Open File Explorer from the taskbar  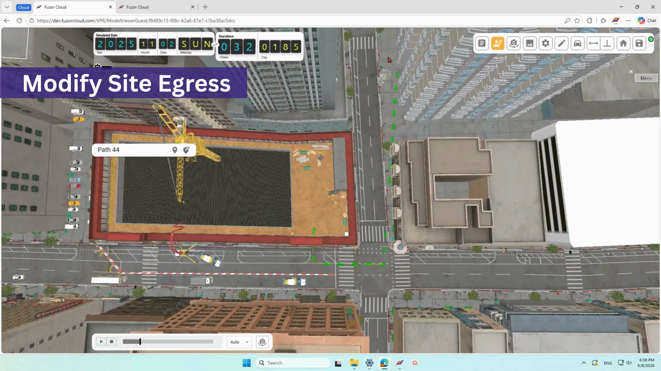point(354,363)
